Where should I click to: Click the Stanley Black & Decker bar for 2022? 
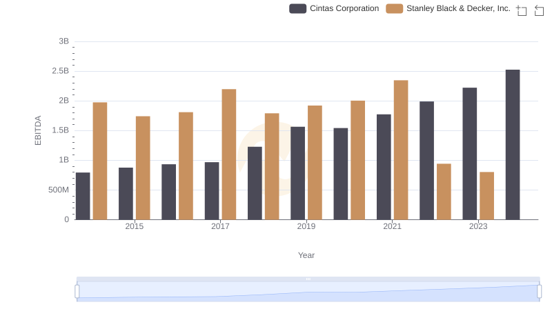click(x=444, y=192)
